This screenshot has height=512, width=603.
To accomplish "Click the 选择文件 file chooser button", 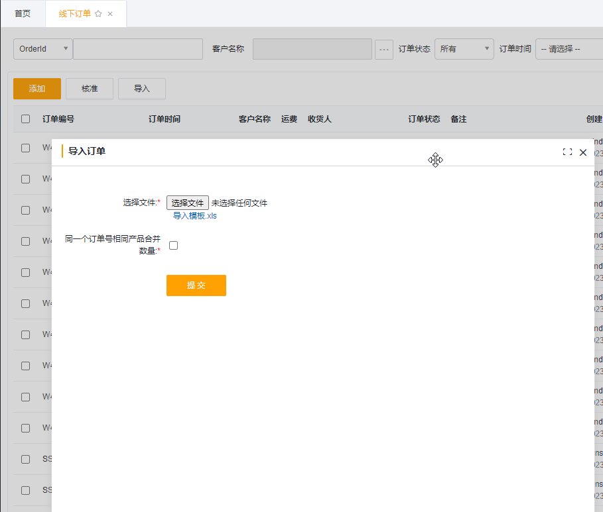I will point(188,203).
